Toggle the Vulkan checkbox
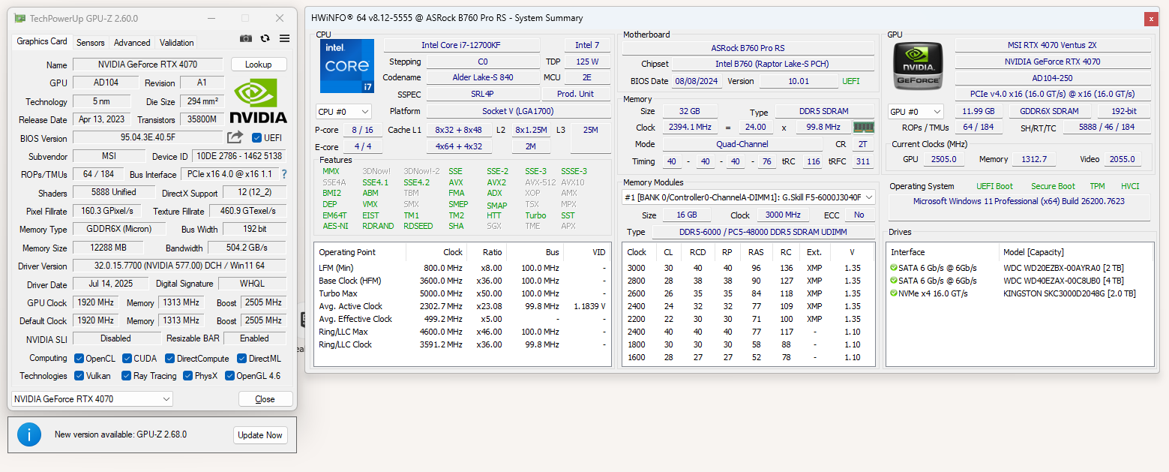This screenshot has height=472, width=1169. [x=78, y=376]
